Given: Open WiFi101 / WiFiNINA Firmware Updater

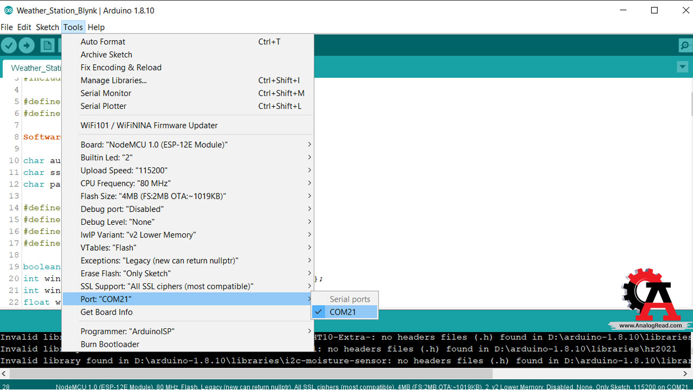Looking at the screenshot, I should click(x=188, y=125).
